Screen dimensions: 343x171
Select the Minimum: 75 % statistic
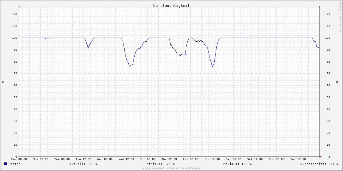pos(161,164)
